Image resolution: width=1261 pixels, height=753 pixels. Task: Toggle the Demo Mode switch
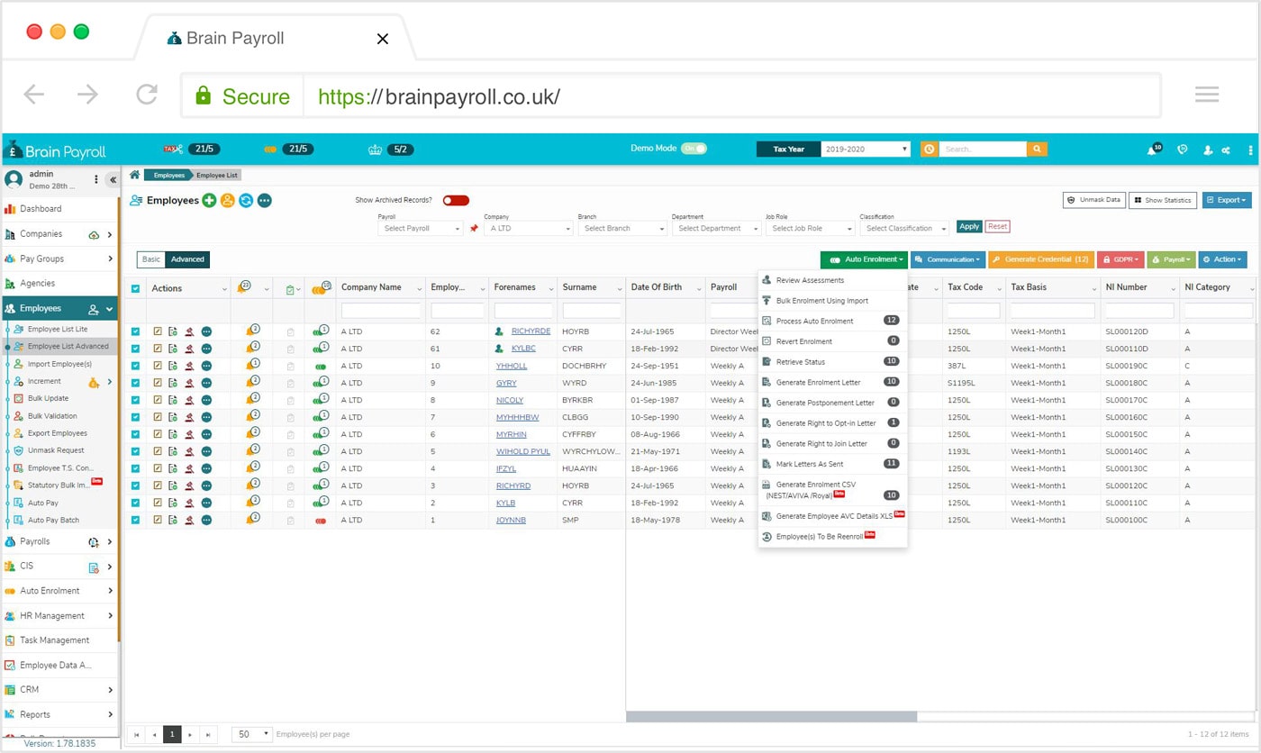[x=694, y=149]
